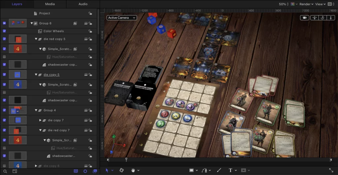
Task: Click the layers list layout icon beside search
Action: [x=15, y=171]
